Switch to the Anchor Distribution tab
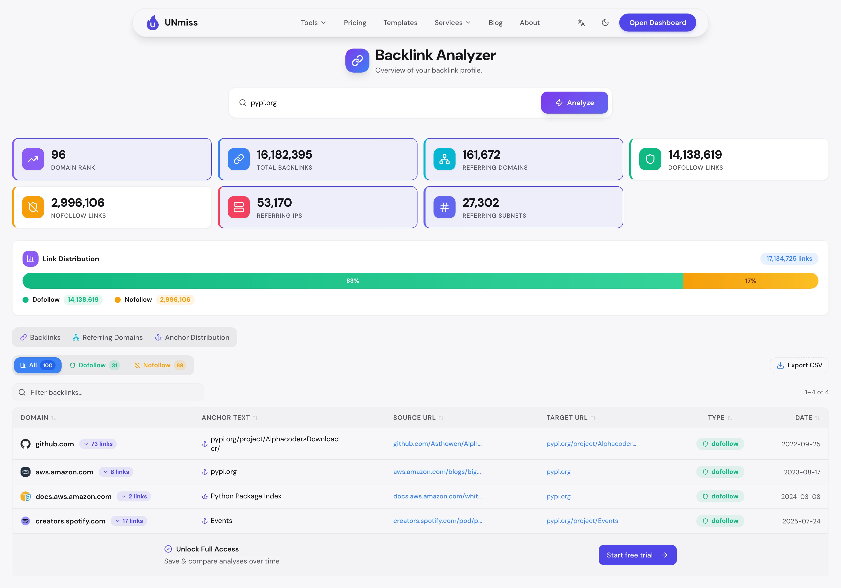This screenshot has height=588, width=841. (x=192, y=338)
